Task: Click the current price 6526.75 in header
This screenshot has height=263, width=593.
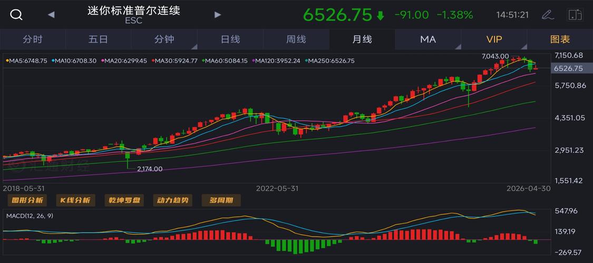Action: (x=338, y=15)
